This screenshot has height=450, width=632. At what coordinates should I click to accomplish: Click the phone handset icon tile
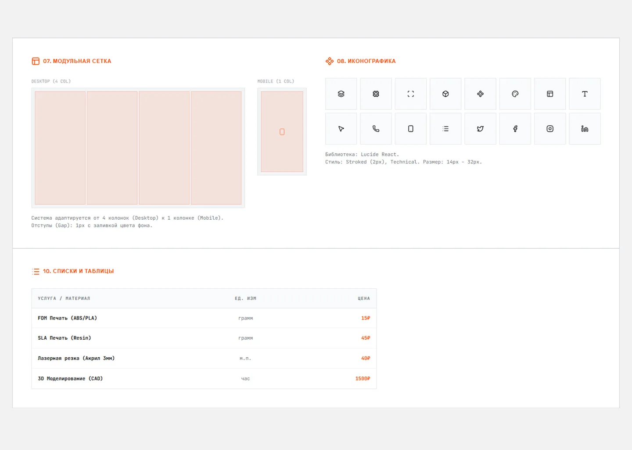point(376,129)
